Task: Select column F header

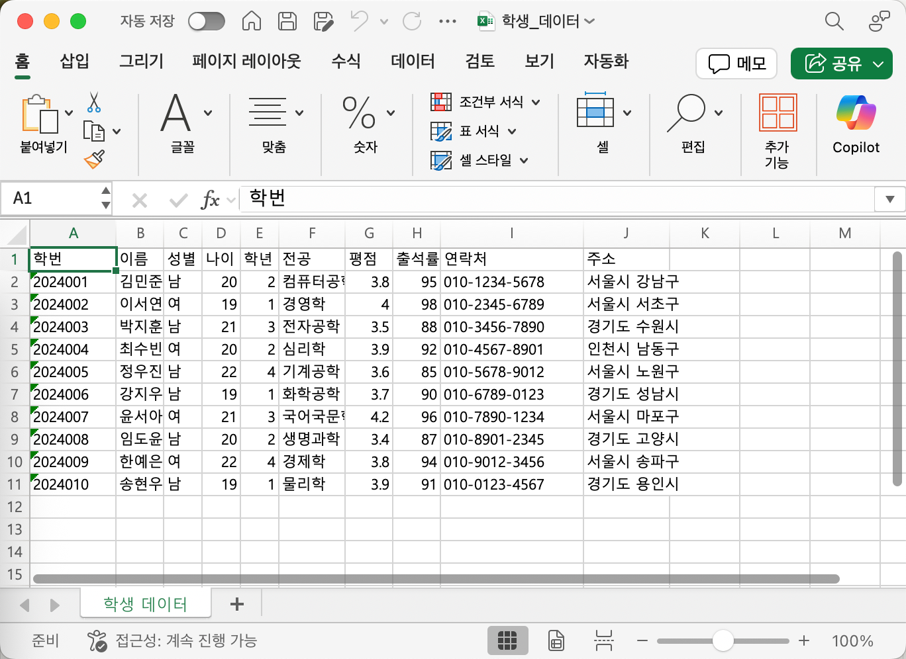Action: [312, 234]
